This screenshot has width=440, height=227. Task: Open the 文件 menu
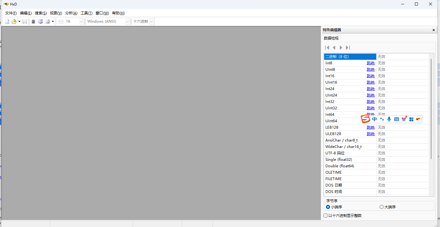10,13
